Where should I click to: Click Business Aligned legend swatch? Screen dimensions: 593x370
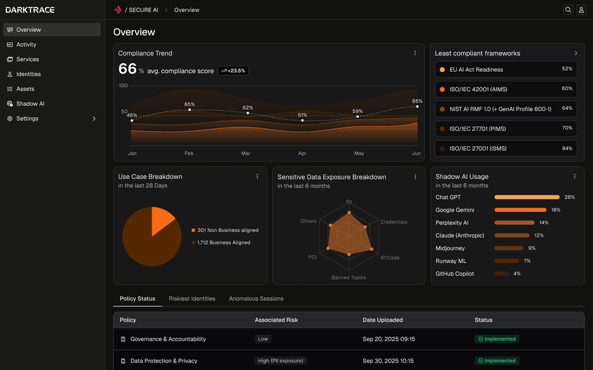(193, 243)
